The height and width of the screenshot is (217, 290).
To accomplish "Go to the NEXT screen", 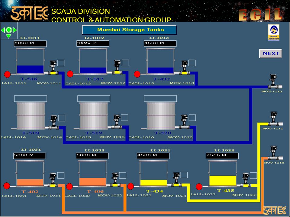I will click(x=271, y=54).
